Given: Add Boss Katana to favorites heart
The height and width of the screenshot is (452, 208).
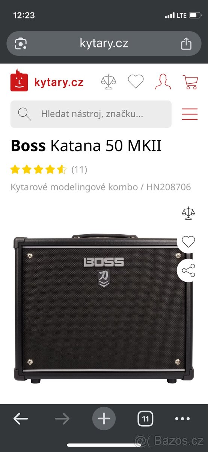Looking at the screenshot, I should [188, 241].
